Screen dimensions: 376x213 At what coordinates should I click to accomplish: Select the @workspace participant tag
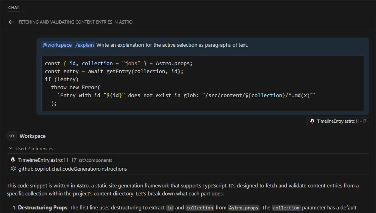(x=57, y=45)
